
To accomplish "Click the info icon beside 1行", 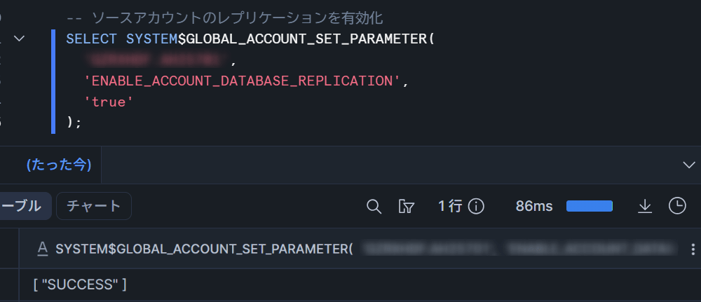I will coord(477,206).
